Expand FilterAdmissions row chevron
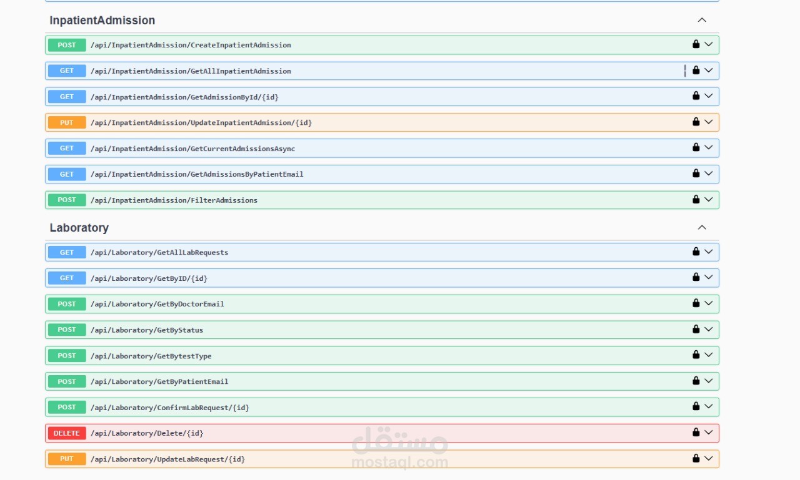This screenshot has height=480, width=800. [709, 200]
